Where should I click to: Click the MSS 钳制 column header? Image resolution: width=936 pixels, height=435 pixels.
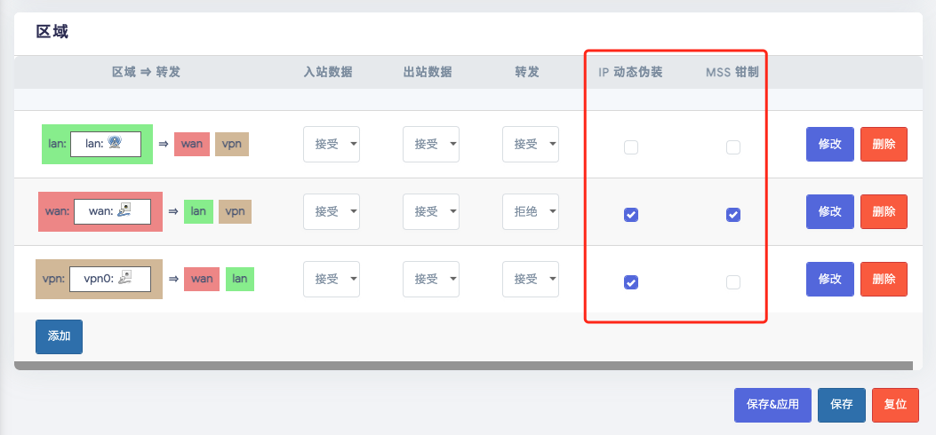pos(732,72)
